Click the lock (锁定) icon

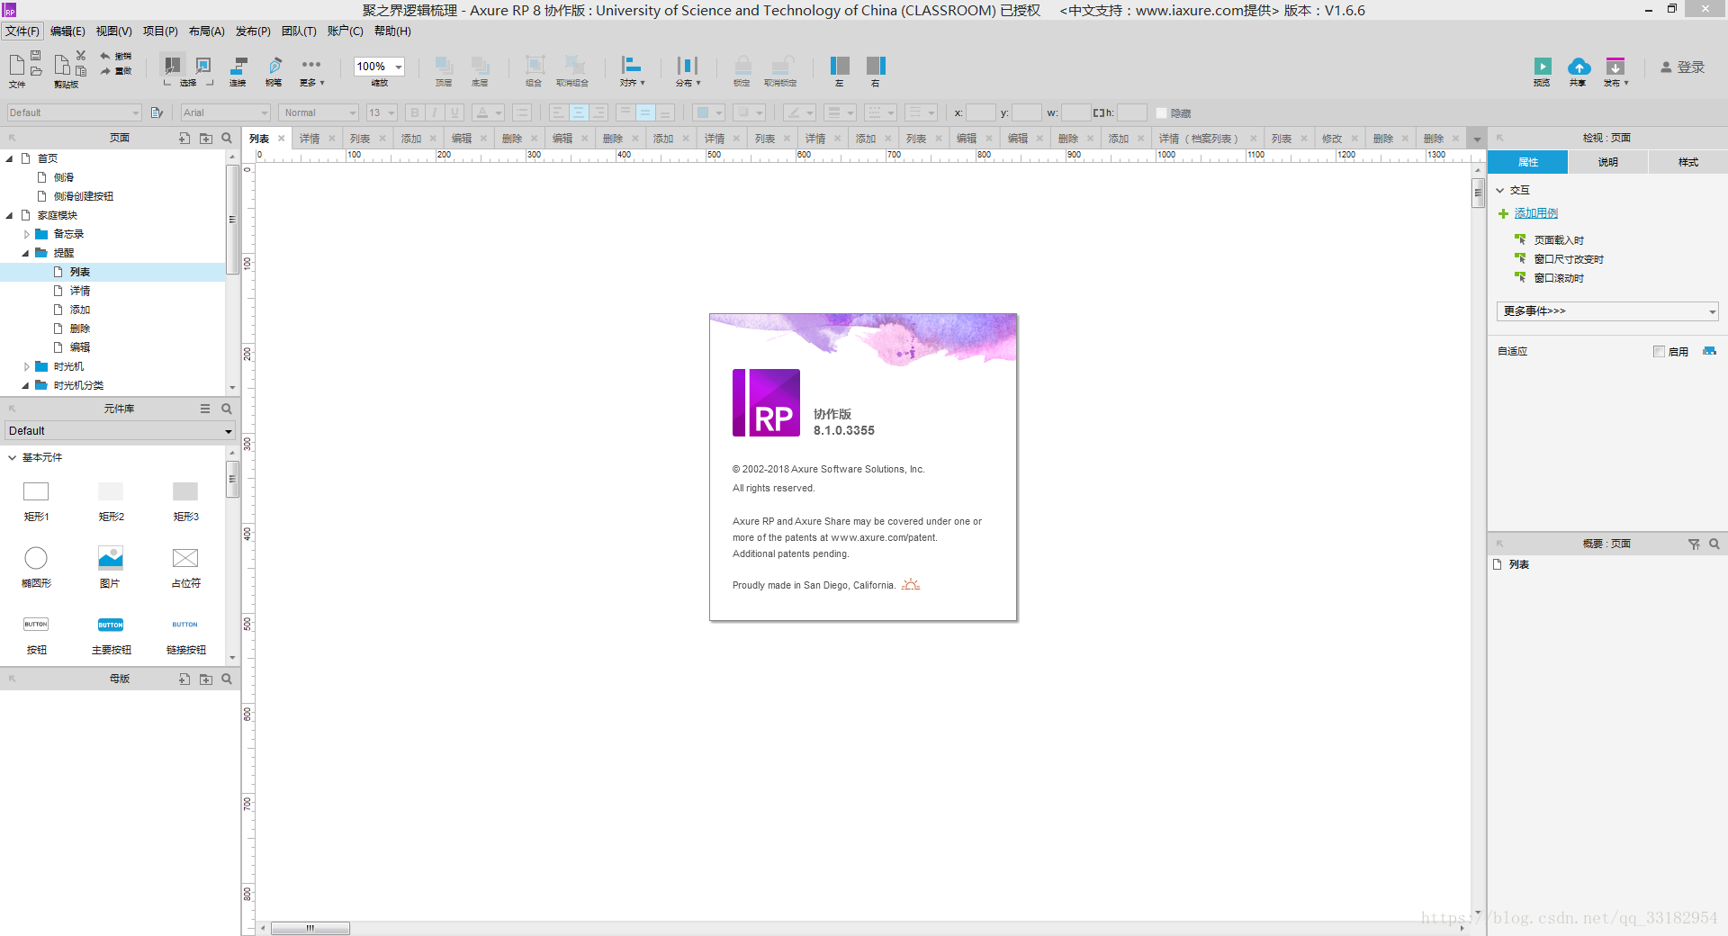[x=742, y=66]
